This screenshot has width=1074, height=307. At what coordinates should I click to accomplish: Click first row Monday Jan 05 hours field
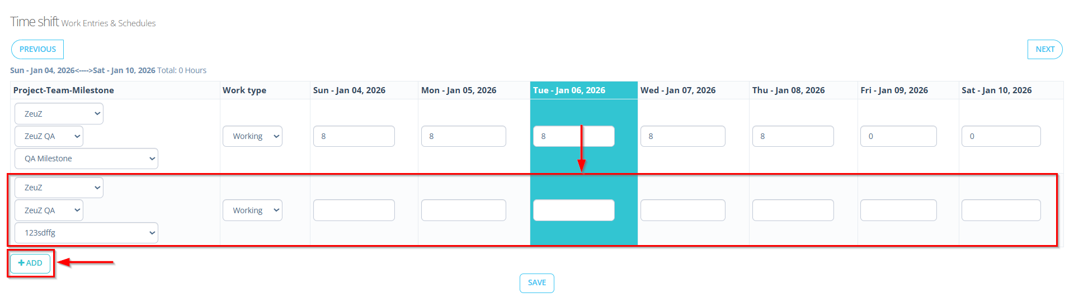pos(463,136)
